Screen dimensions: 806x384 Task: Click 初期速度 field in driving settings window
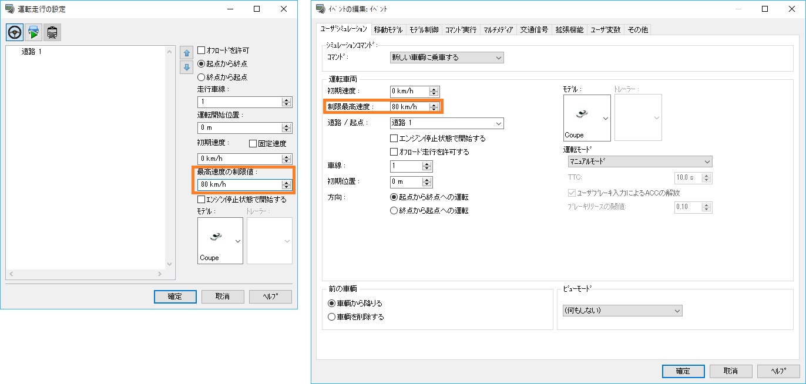[240, 159]
